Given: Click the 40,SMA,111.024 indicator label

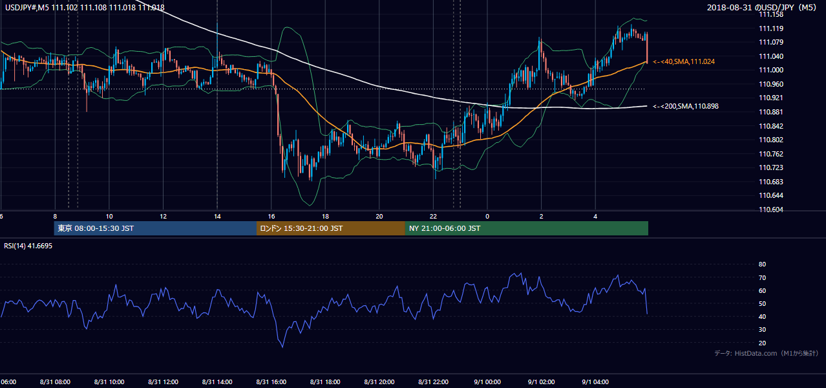Looking at the screenshot, I should click(x=684, y=61).
